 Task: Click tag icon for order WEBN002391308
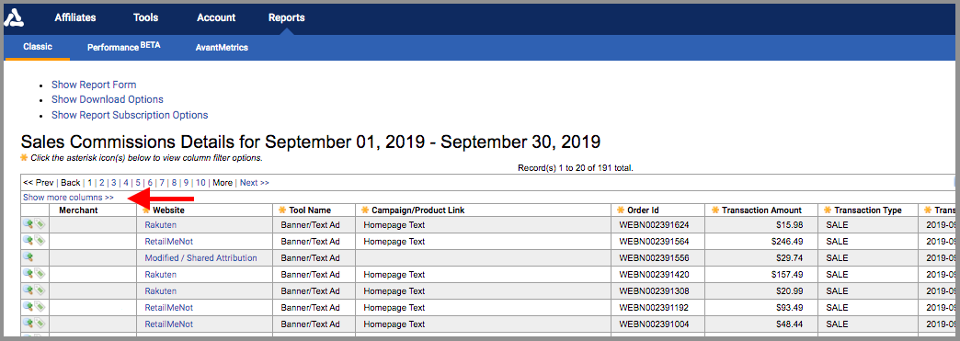[x=40, y=290]
